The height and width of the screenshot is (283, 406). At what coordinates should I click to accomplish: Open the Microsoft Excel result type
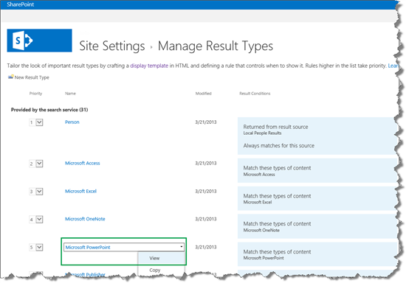(x=80, y=191)
